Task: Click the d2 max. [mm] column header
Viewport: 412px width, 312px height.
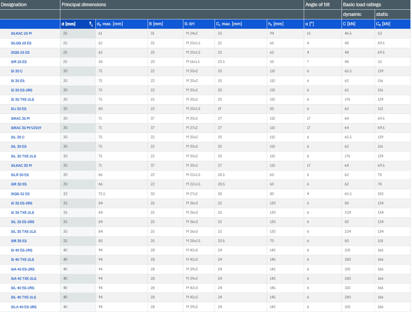Action: coord(110,24)
